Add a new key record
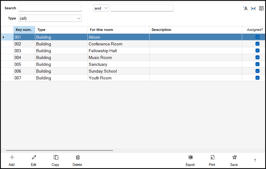266x169 pixels. (12, 160)
